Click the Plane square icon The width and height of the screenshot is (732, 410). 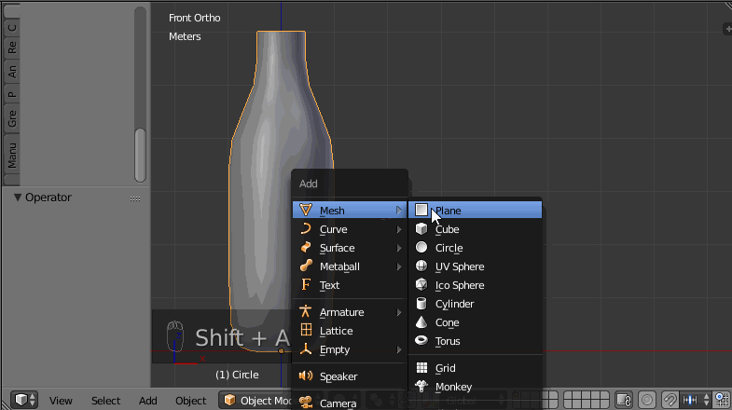pyautogui.click(x=421, y=210)
